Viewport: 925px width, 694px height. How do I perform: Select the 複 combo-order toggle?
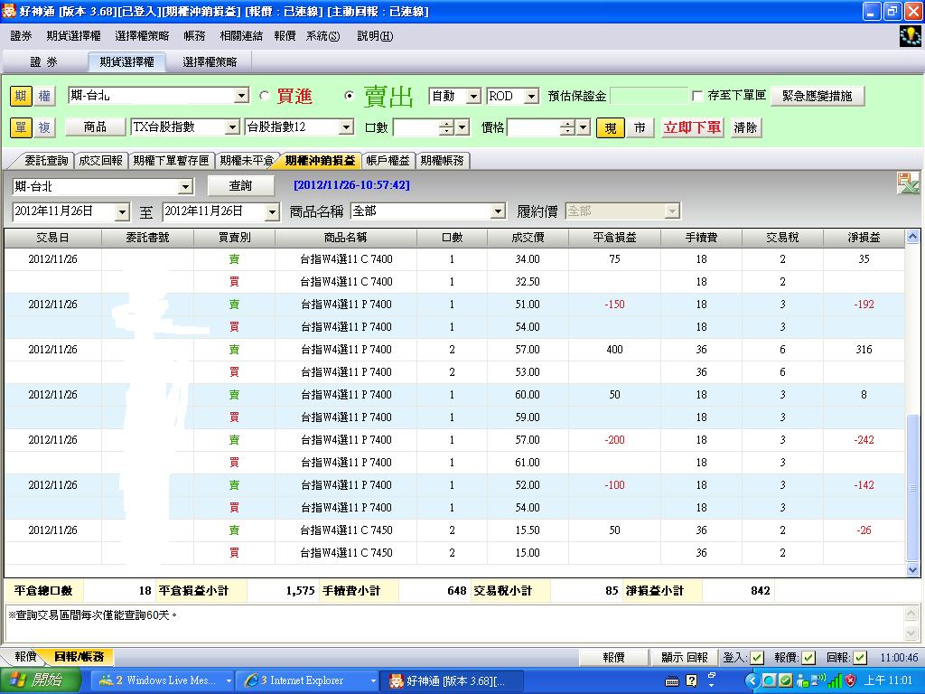(x=44, y=127)
